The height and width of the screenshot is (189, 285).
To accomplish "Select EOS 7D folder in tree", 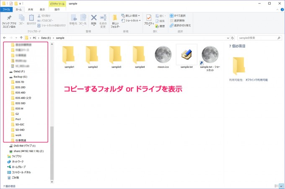I will 18,82.
